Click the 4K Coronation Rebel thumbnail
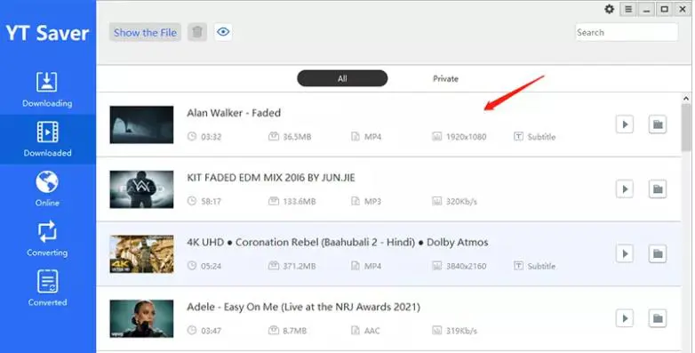 click(141, 254)
